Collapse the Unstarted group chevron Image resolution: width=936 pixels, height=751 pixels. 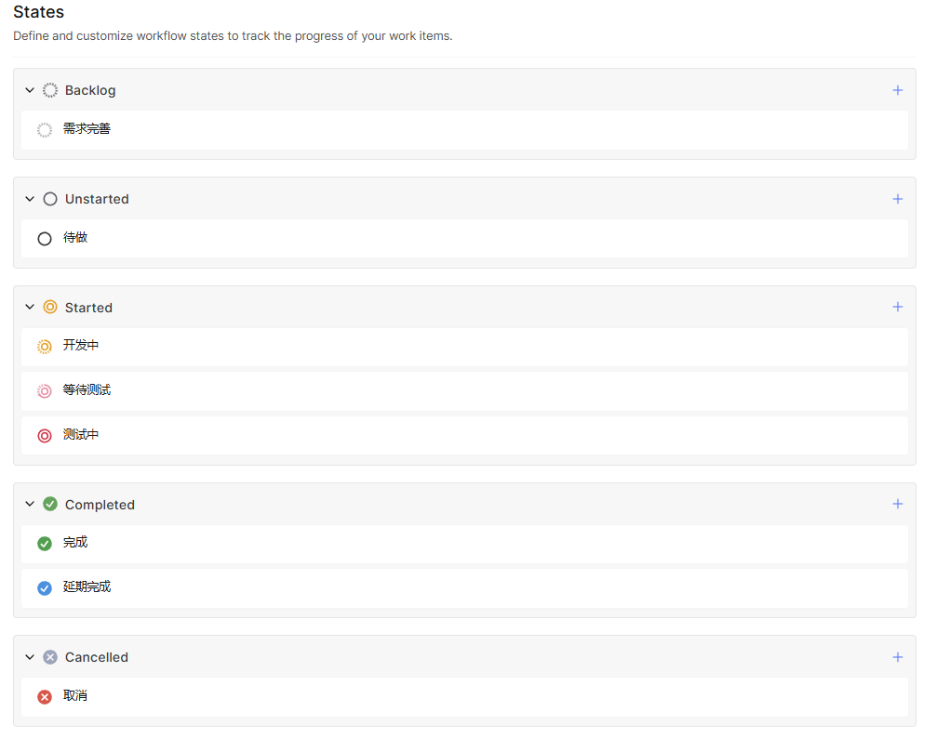coord(30,199)
